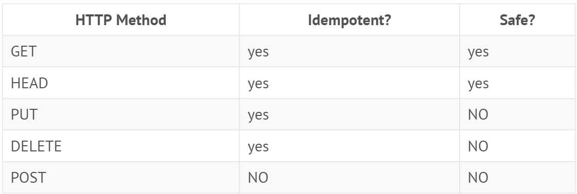Select the DELETE method cell
This screenshot has height=194, width=577.
coord(120,146)
